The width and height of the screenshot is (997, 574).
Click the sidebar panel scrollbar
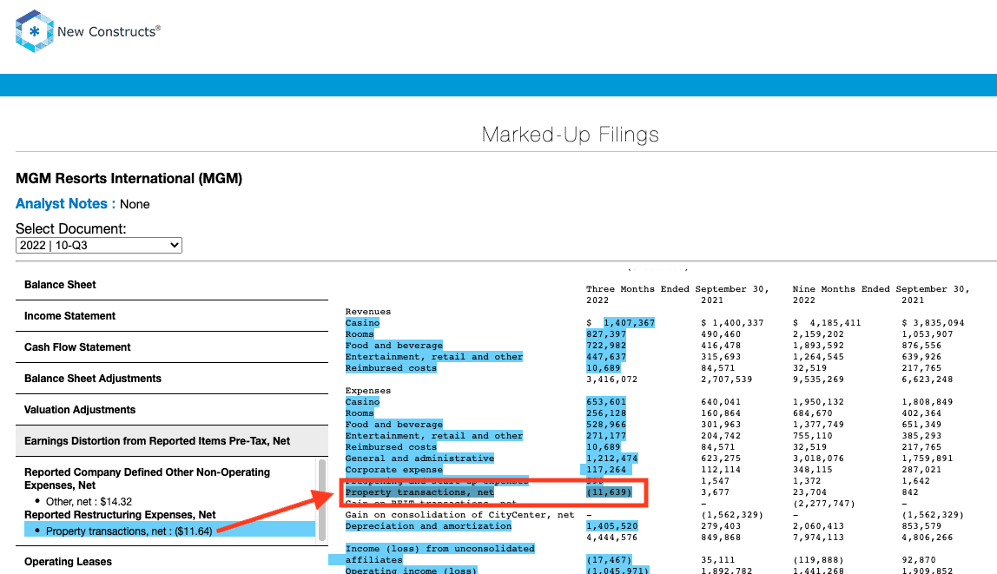click(x=321, y=500)
